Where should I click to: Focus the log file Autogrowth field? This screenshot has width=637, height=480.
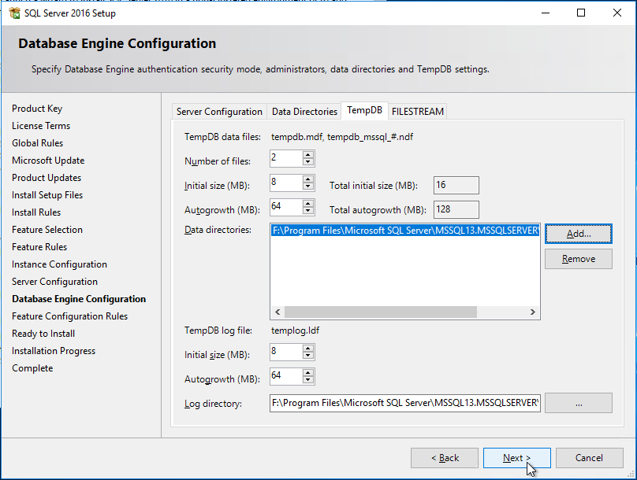286,376
